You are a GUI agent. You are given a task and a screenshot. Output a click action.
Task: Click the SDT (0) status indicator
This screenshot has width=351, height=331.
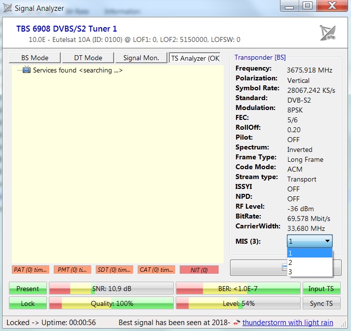(x=115, y=269)
